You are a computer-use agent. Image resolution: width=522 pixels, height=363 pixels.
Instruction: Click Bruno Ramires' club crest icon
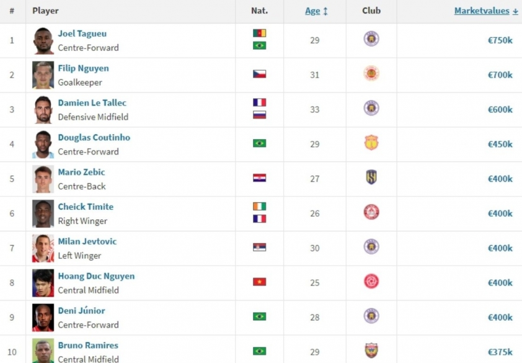[x=371, y=351]
